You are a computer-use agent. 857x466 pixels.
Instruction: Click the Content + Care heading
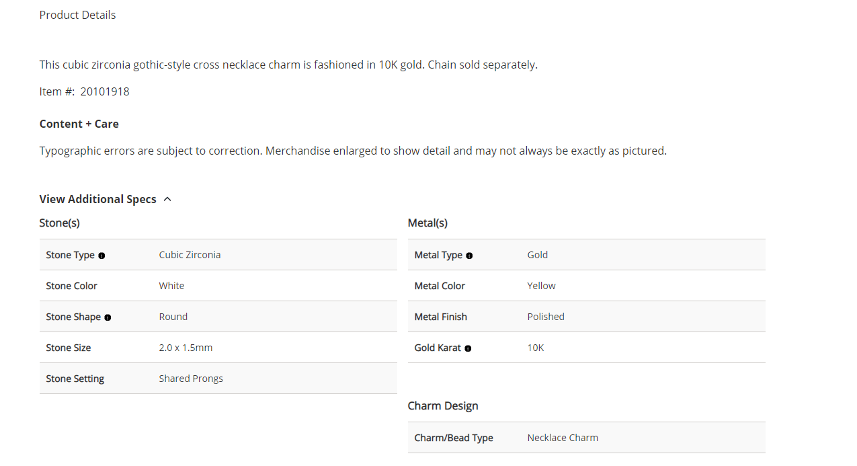[x=79, y=124]
